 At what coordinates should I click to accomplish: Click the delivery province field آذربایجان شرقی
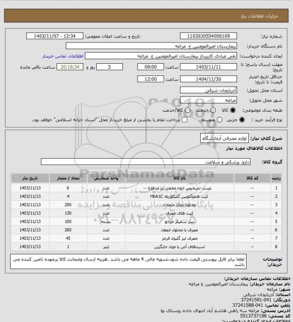click(x=209, y=90)
